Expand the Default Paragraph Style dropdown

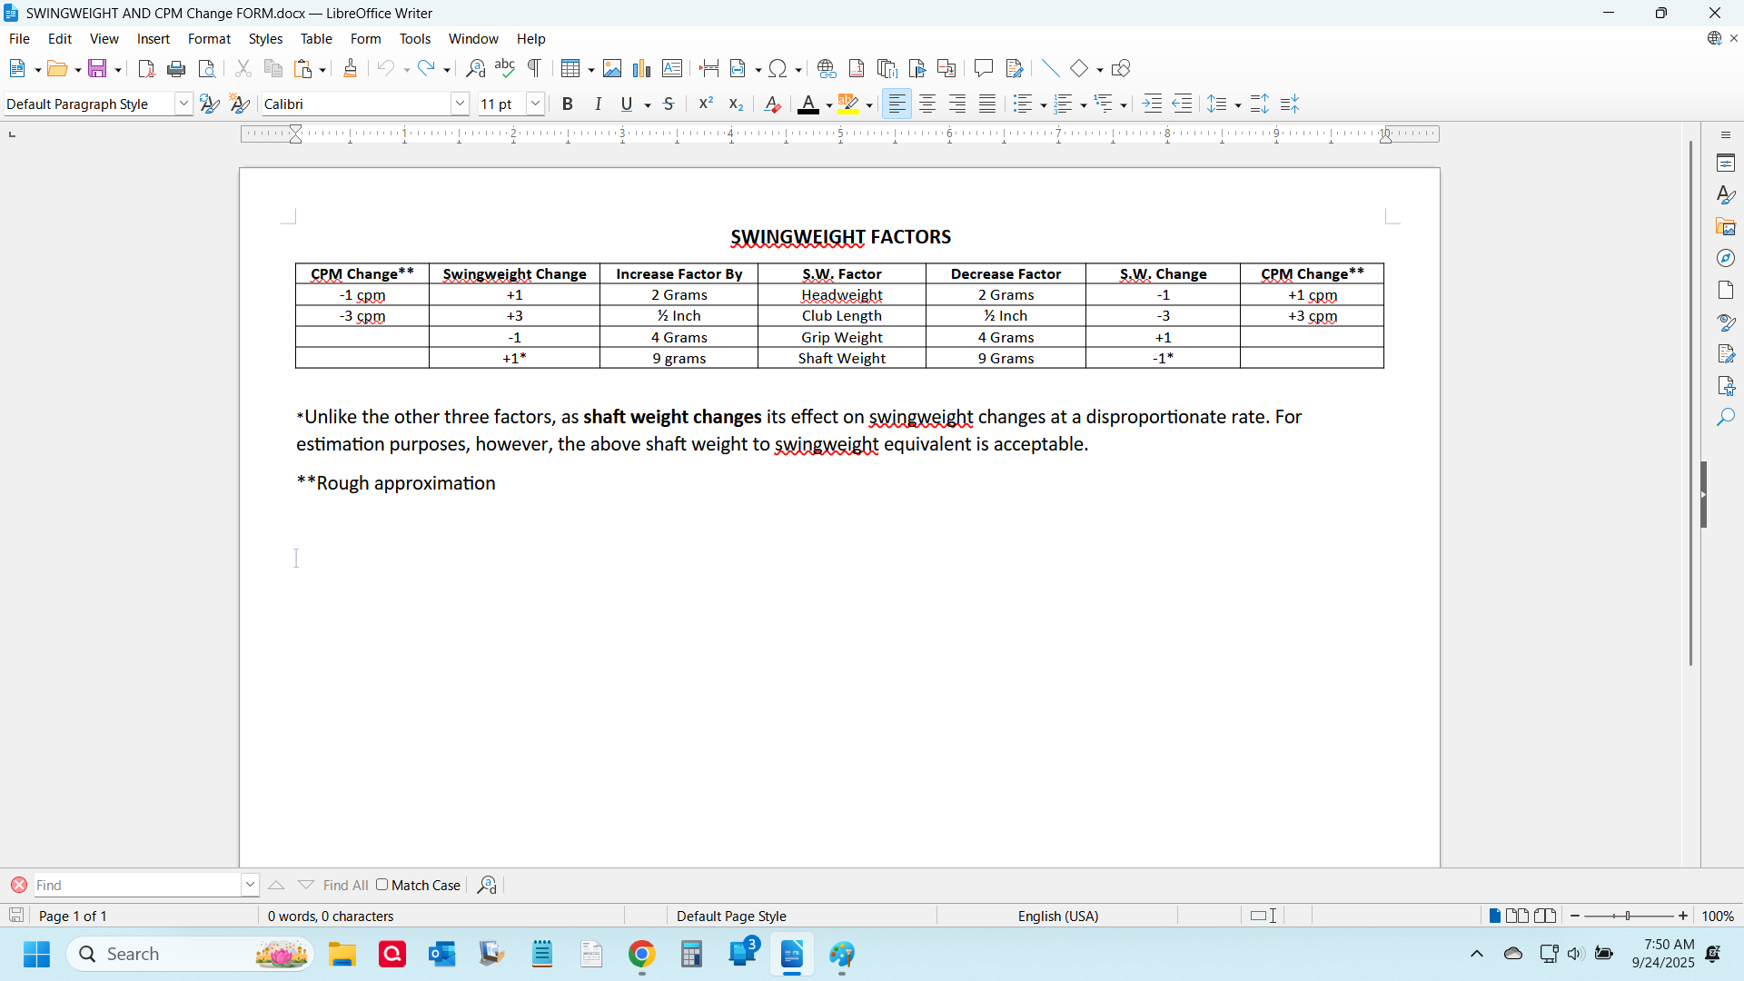click(183, 104)
